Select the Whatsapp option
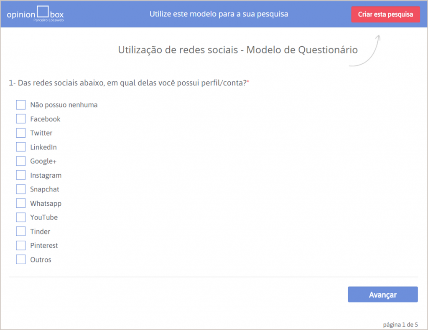 click(x=20, y=203)
